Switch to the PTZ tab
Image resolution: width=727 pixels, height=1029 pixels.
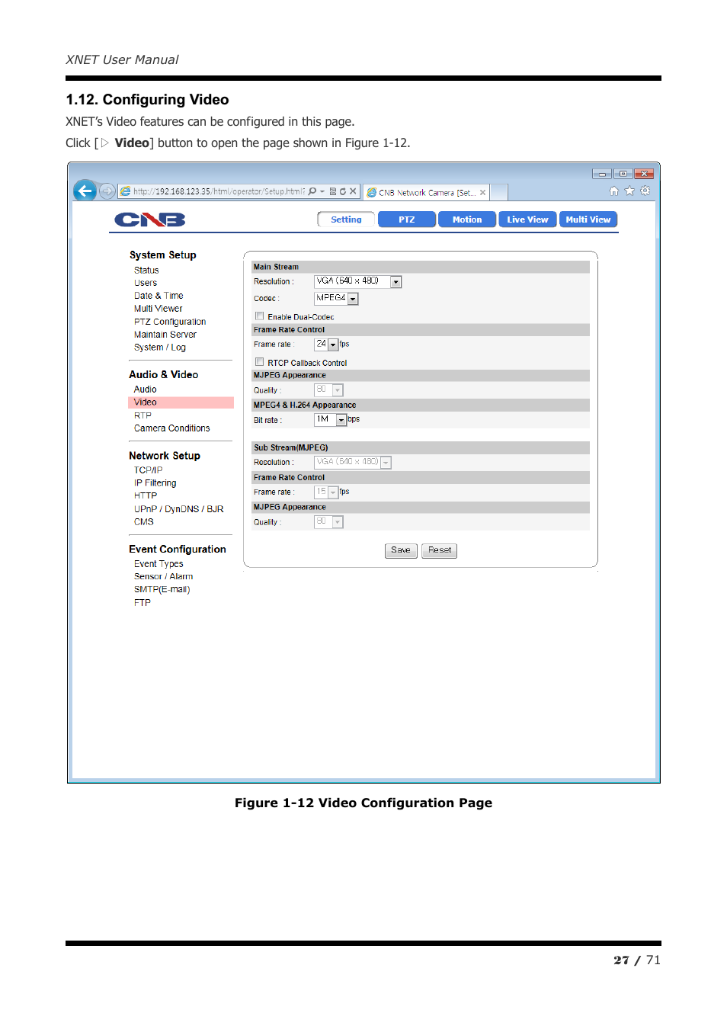coord(407,220)
